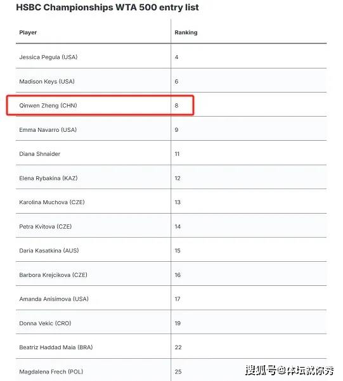343x381 pixels.
Task: Click highlighted Qinwen Zheng (CHN) name
Action: point(48,105)
